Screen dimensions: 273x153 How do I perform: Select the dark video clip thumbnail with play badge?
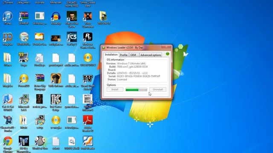coord(56,38)
